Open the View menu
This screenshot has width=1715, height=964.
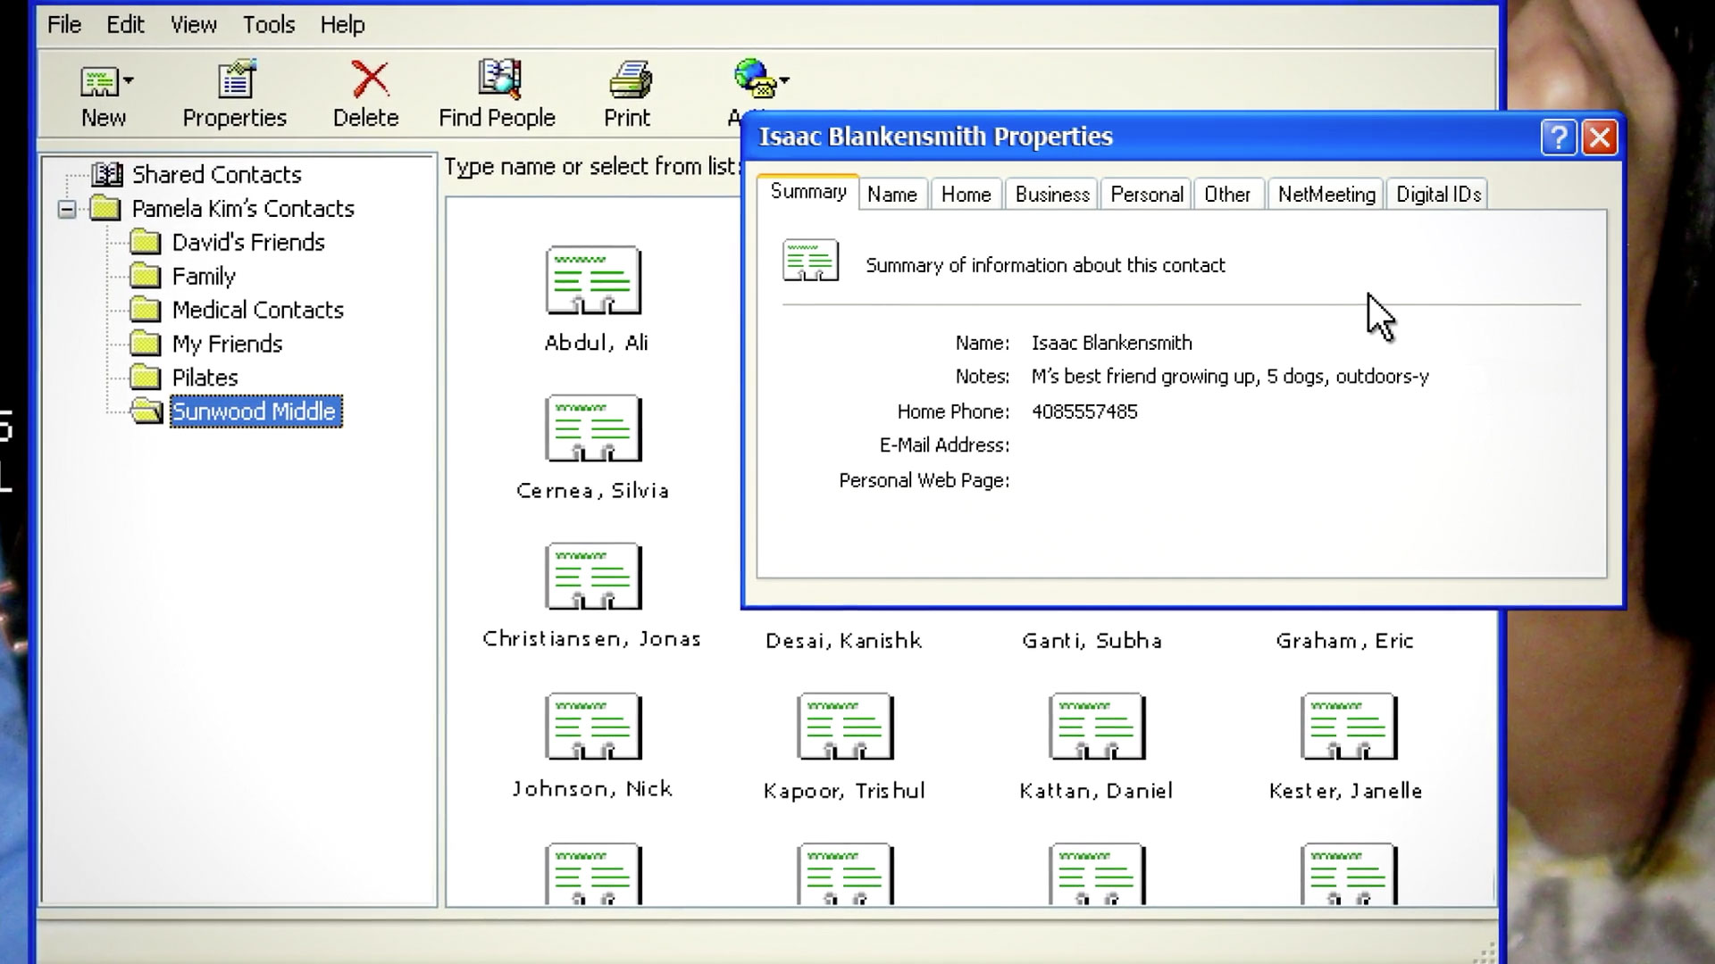[194, 25]
